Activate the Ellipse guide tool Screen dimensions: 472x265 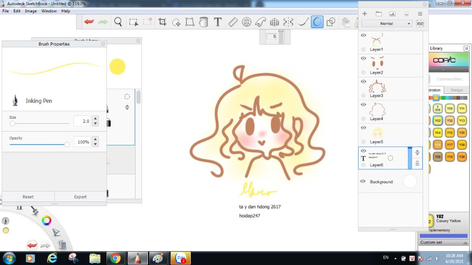(247, 22)
